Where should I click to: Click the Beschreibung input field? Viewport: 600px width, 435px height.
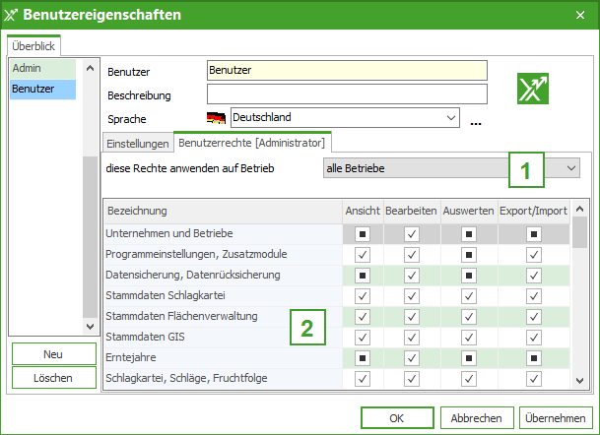(x=347, y=94)
